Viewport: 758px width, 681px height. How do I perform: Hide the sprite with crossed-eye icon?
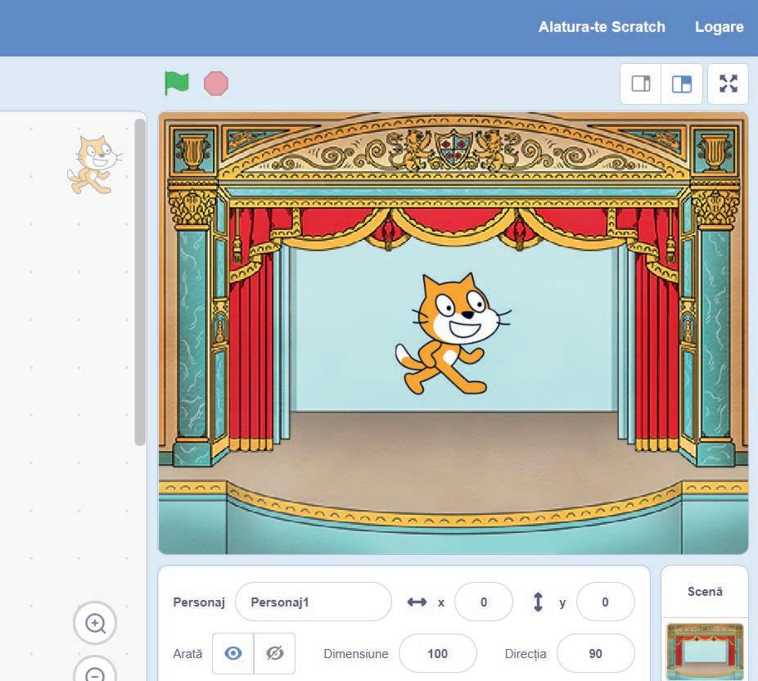pyautogui.click(x=274, y=653)
